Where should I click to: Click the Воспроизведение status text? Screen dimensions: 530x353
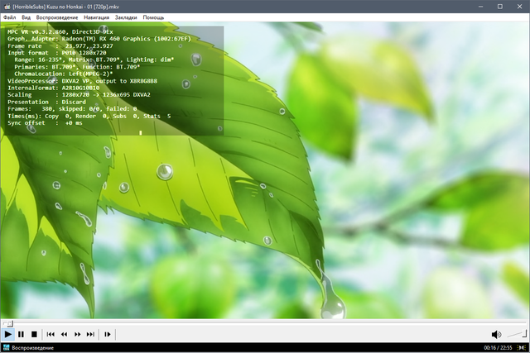pos(33,347)
